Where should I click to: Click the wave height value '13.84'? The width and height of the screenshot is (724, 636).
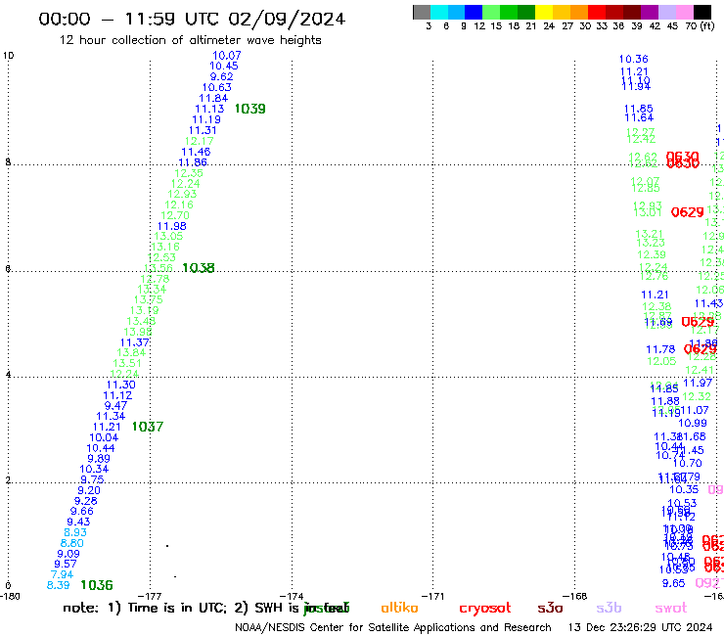131,353
